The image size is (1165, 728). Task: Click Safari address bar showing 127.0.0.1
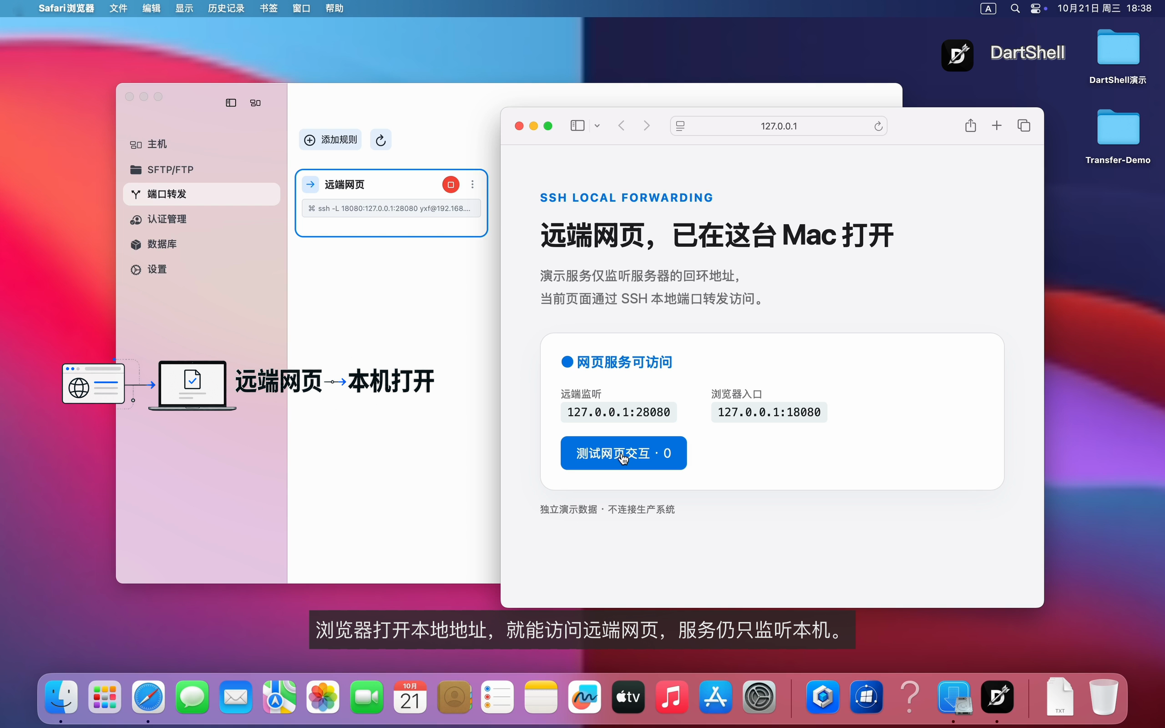point(779,126)
